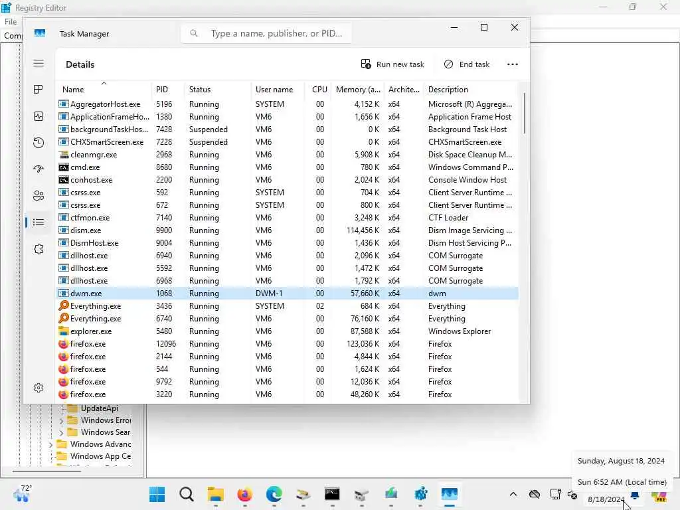Click the OneDrive cloud tray icon

click(535, 494)
